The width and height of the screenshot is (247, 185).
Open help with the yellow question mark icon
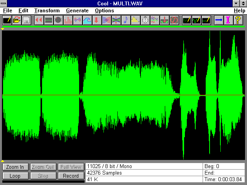(238, 20)
